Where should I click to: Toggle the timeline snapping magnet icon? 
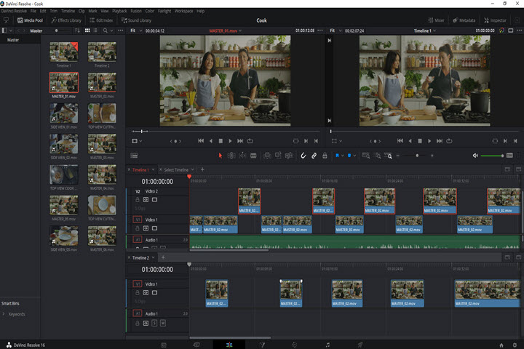303,156
